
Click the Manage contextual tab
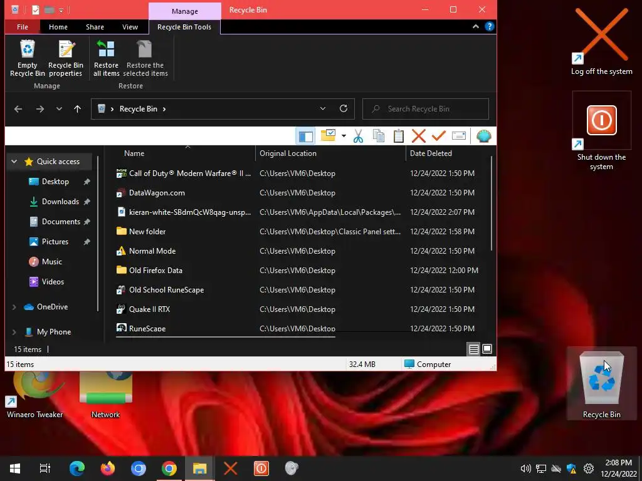coord(185,11)
